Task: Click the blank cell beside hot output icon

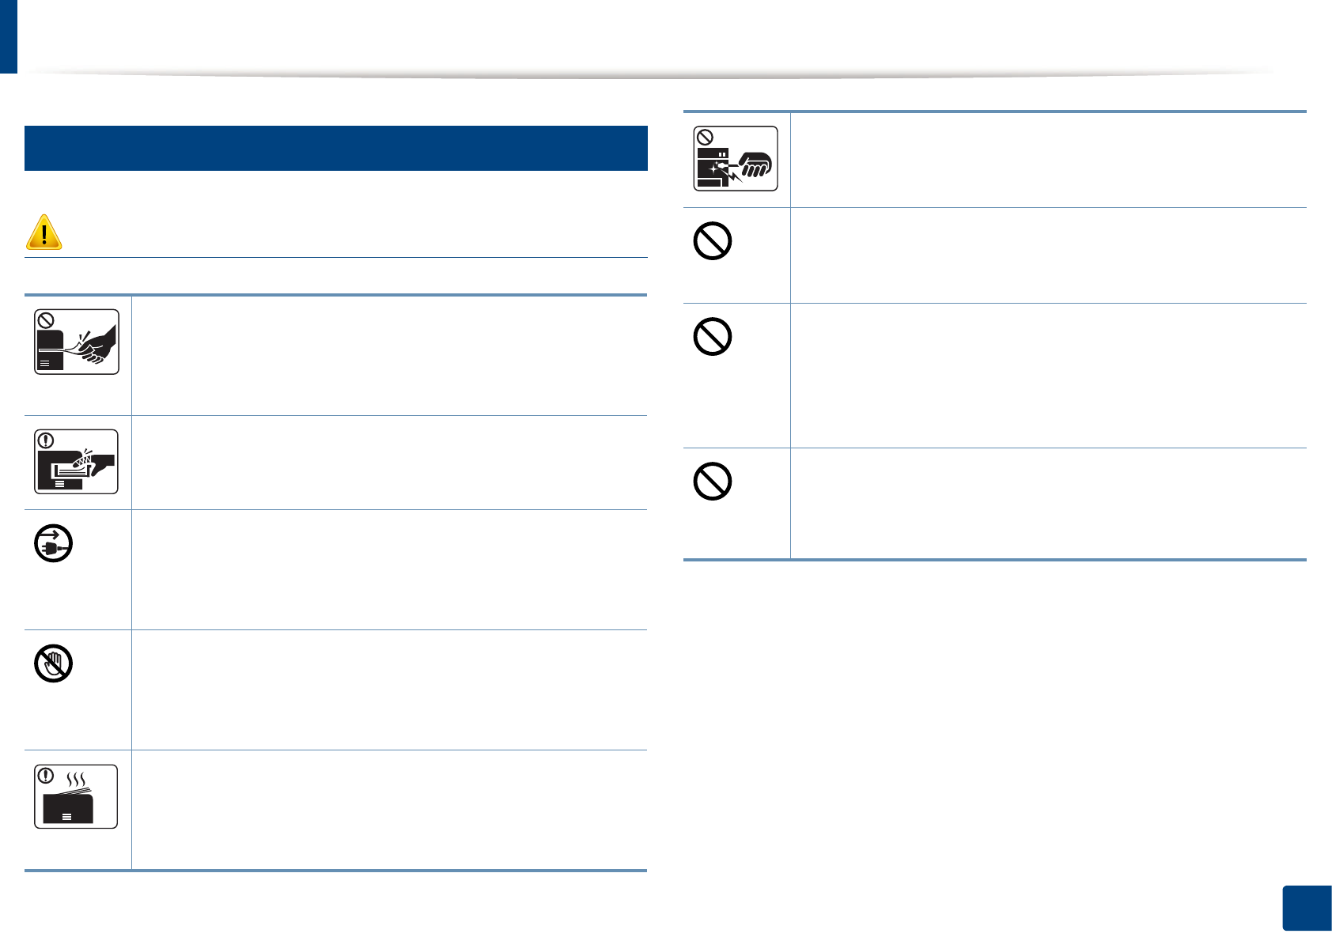Action: pyautogui.click(x=389, y=810)
